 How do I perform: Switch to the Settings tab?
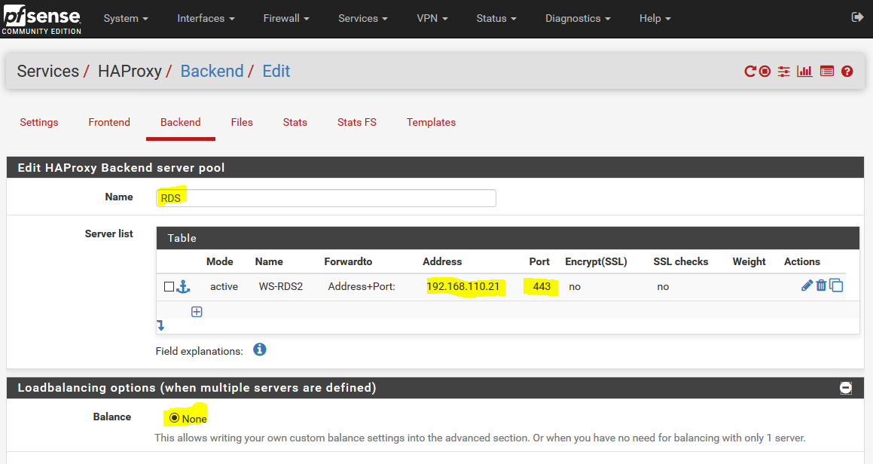click(x=39, y=122)
